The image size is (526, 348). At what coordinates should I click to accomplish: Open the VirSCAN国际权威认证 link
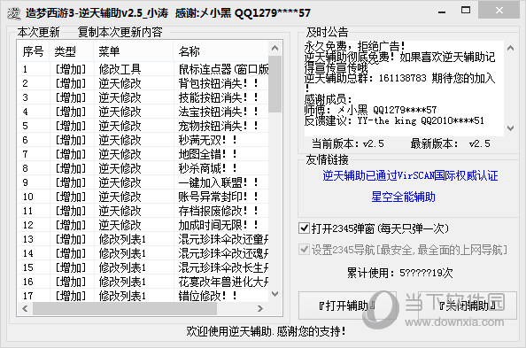tap(410, 175)
